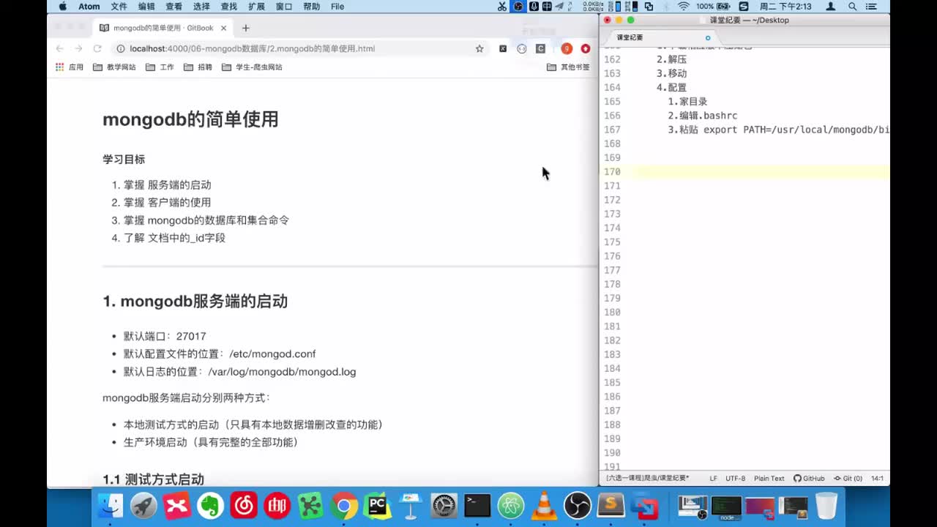Viewport: 937px width, 527px height.
Task: Click line 170 in Atom editor
Action: (744, 172)
